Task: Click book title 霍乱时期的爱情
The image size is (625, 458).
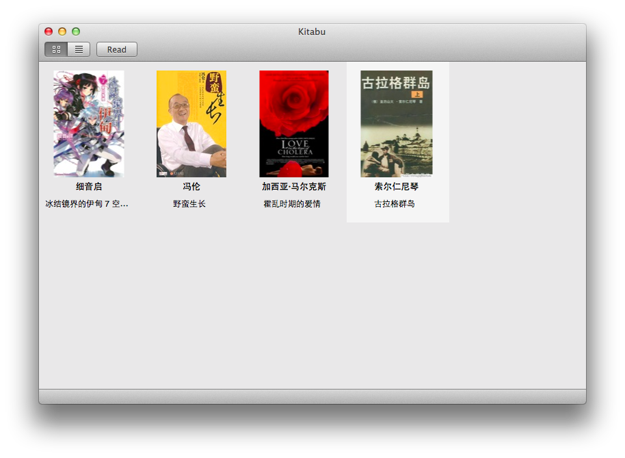Action: coord(292,204)
